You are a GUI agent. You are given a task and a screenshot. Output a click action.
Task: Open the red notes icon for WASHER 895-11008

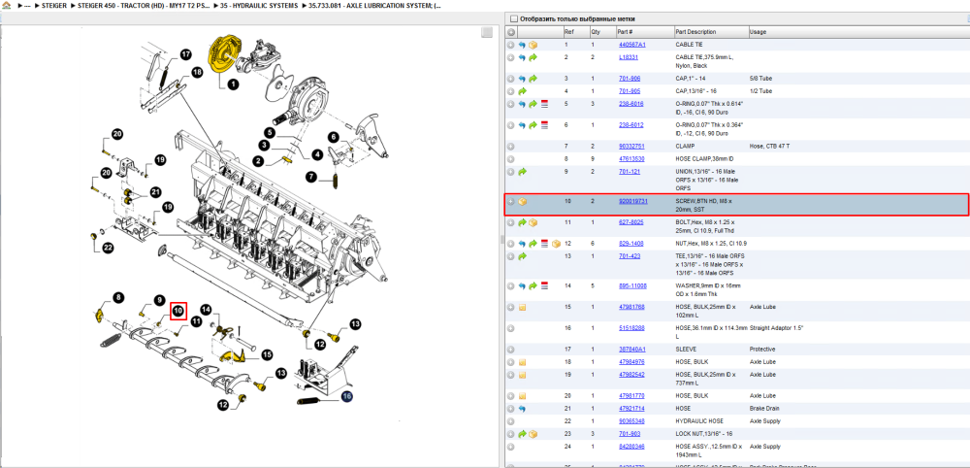pos(544,285)
